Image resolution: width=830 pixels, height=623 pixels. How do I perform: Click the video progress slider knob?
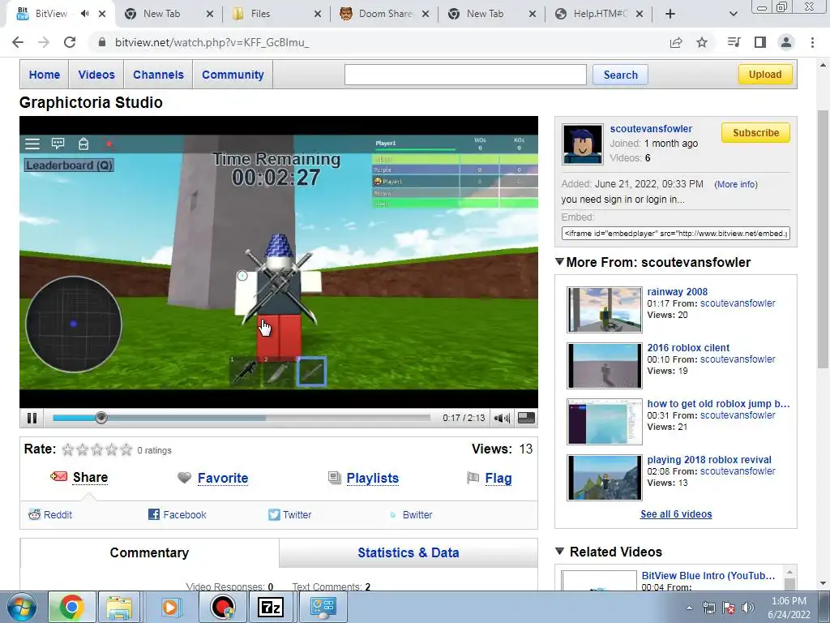point(101,418)
